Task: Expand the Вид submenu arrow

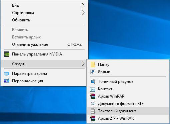Action: [x=83, y=5]
